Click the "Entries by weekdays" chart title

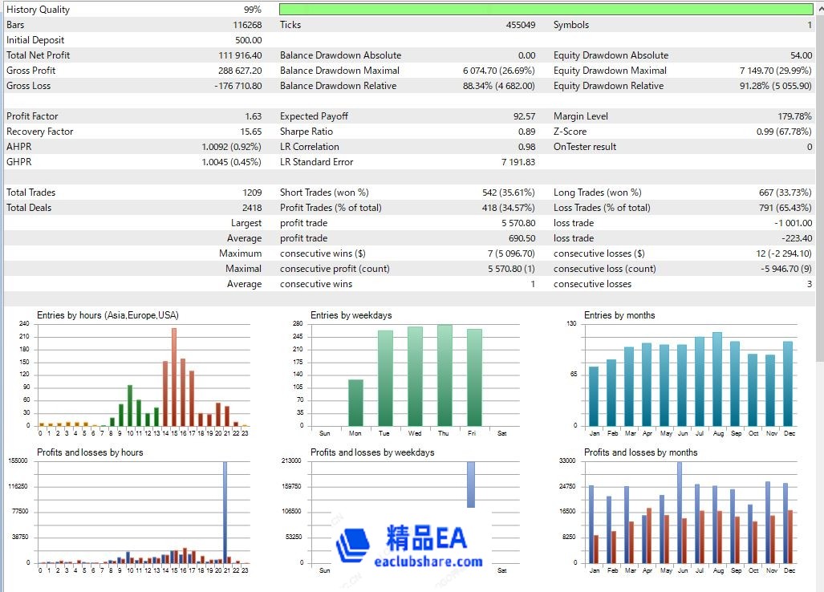pos(351,315)
